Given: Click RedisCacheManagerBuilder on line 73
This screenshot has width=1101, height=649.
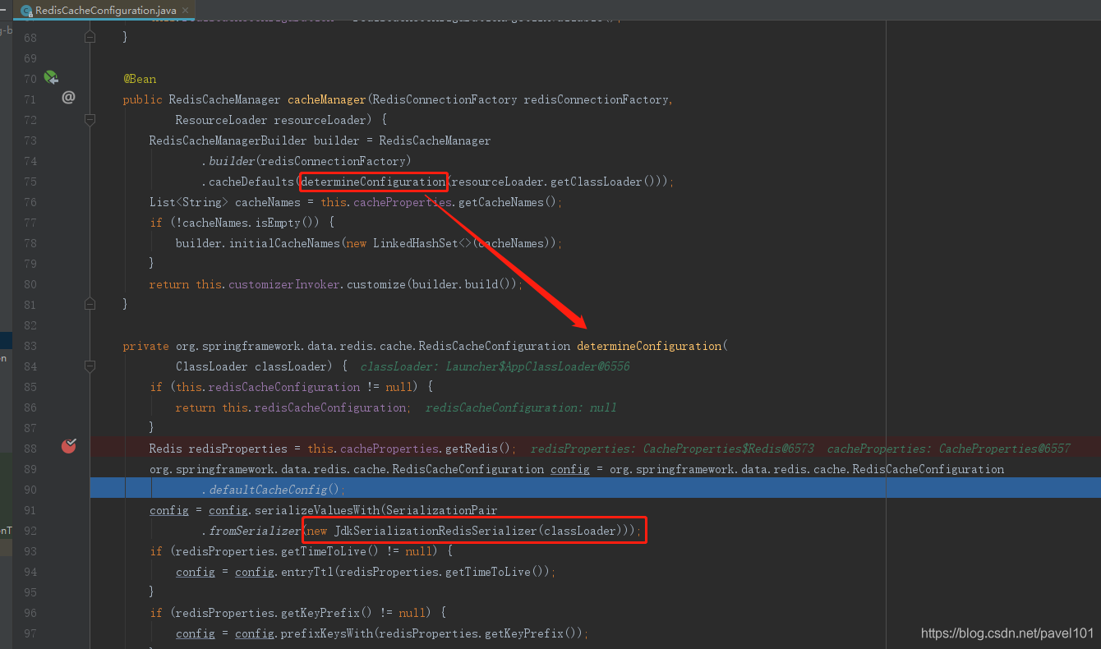Looking at the screenshot, I should click(228, 140).
